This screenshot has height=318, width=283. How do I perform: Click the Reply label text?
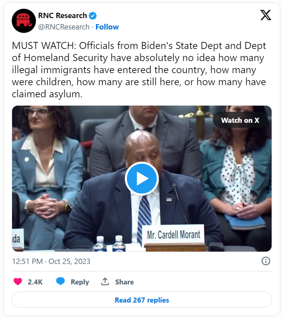(x=80, y=282)
